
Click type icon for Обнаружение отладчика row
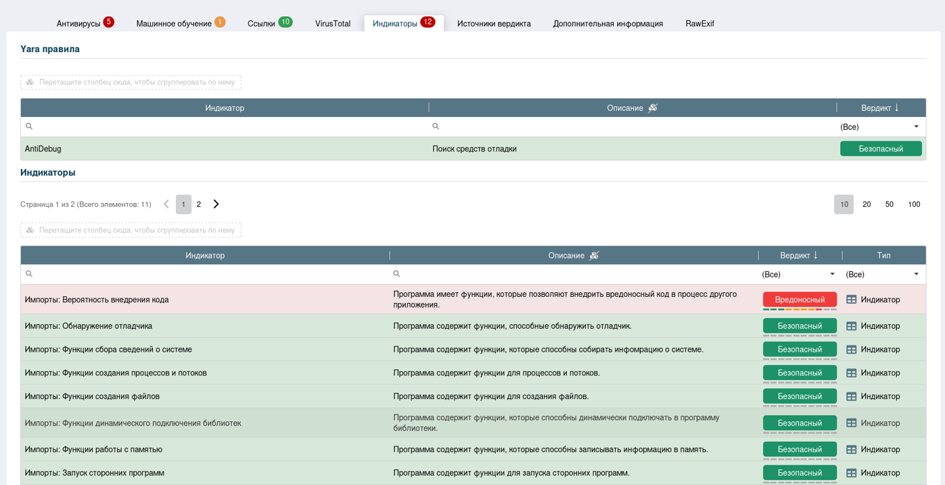tap(852, 326)
